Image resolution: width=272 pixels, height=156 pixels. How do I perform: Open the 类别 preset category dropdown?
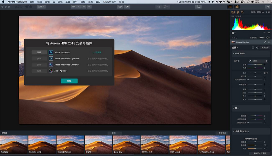pyautogui.click(x=115, y=133)
